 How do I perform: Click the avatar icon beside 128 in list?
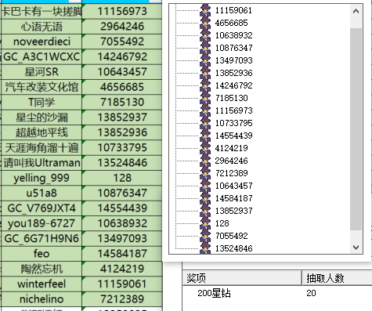coord(205,223)
